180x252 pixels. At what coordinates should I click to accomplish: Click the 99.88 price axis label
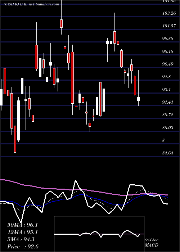tap(168, 39)
